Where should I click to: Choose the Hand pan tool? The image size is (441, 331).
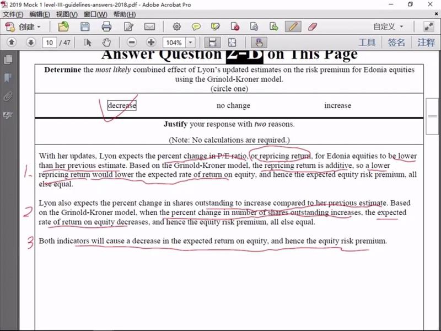pyautogui.click(x=106, y=42)
